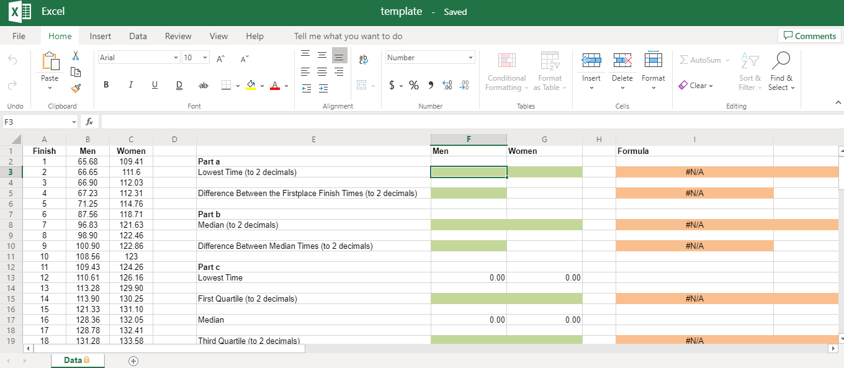This screenshot has width=844, height=368.
Task: Click the Name Box showing F3
Action: pos(37,122)
